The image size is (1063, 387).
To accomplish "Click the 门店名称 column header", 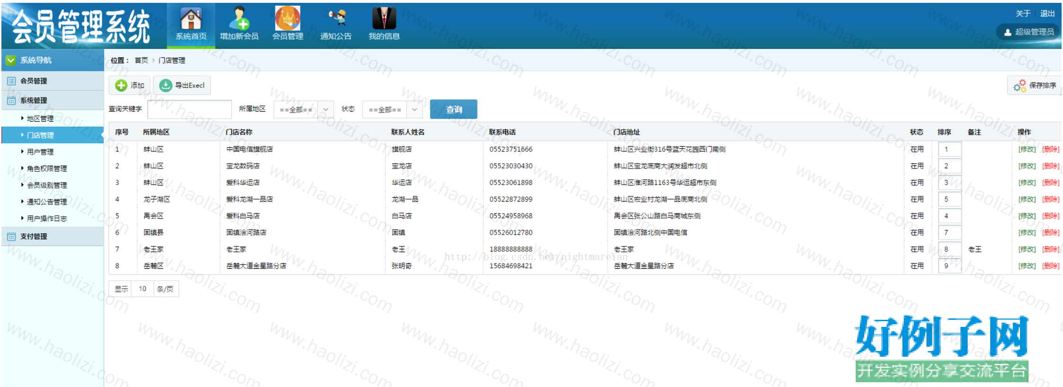I will coord(239,132).
